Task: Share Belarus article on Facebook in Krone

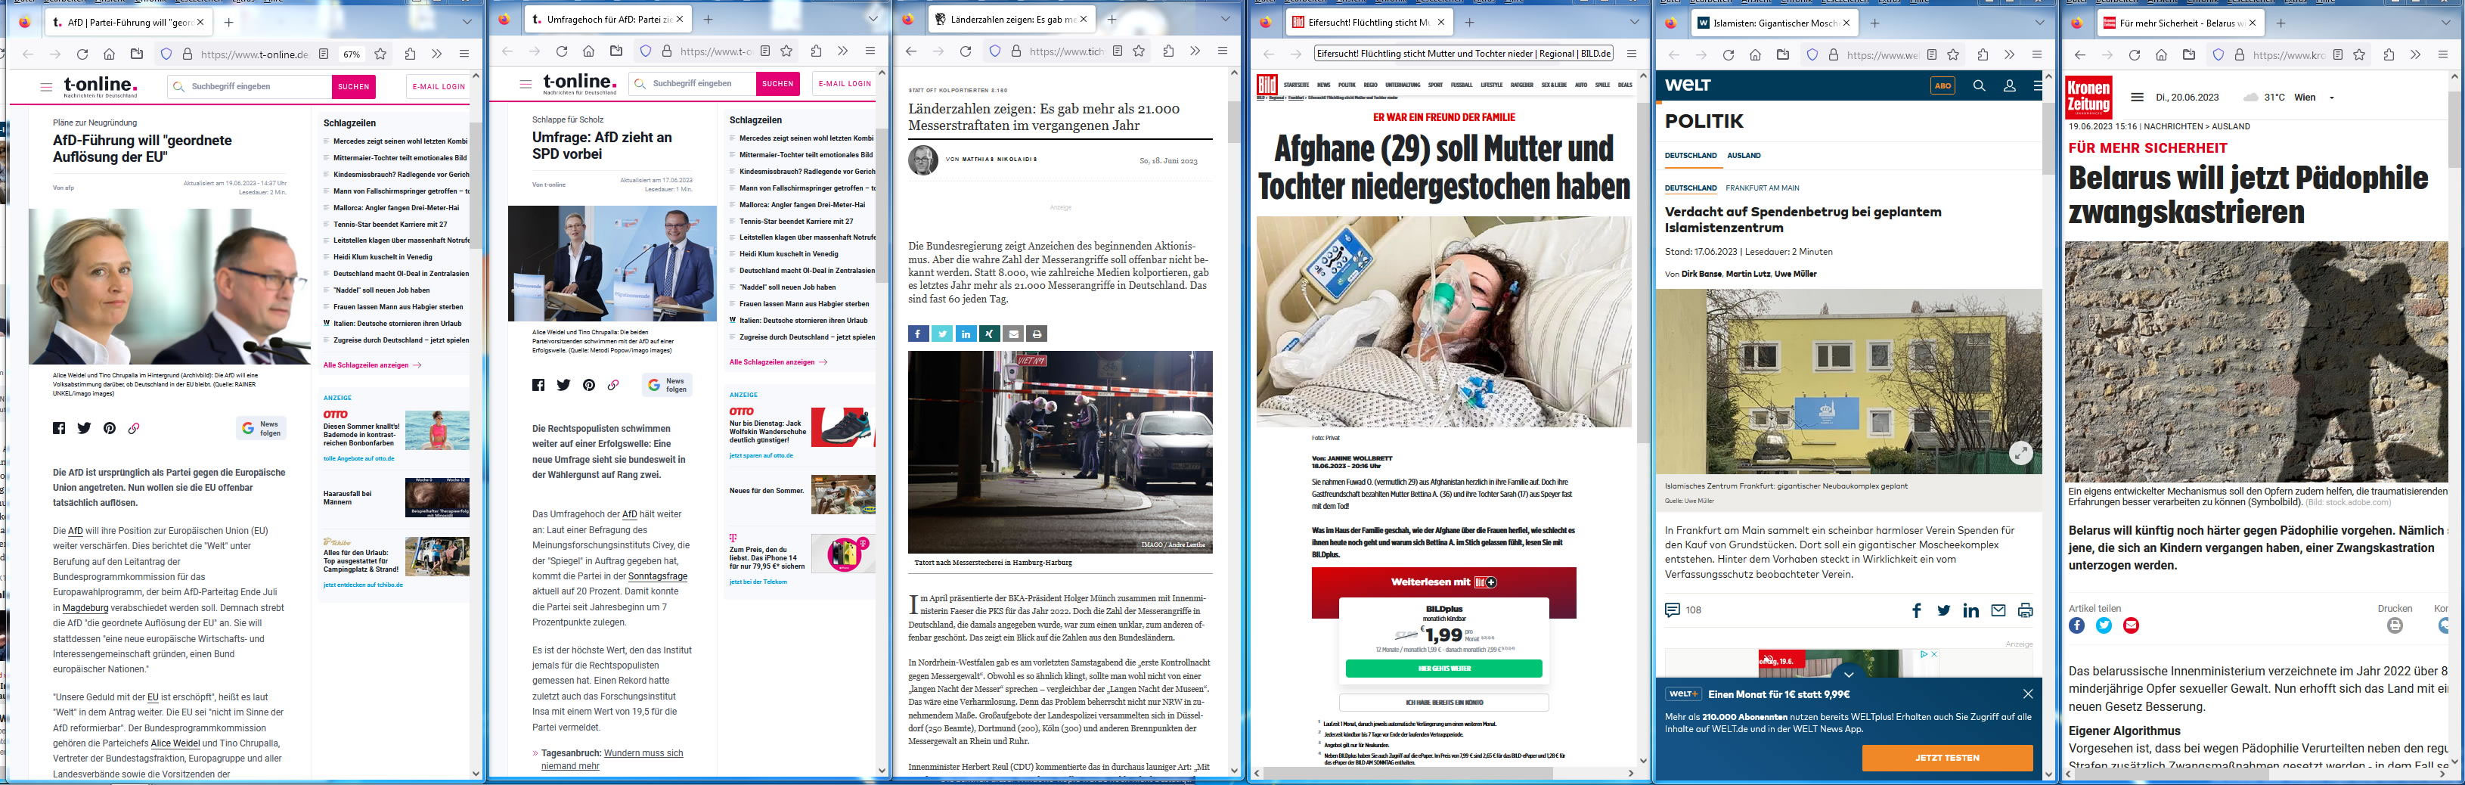Action: 2076,625
